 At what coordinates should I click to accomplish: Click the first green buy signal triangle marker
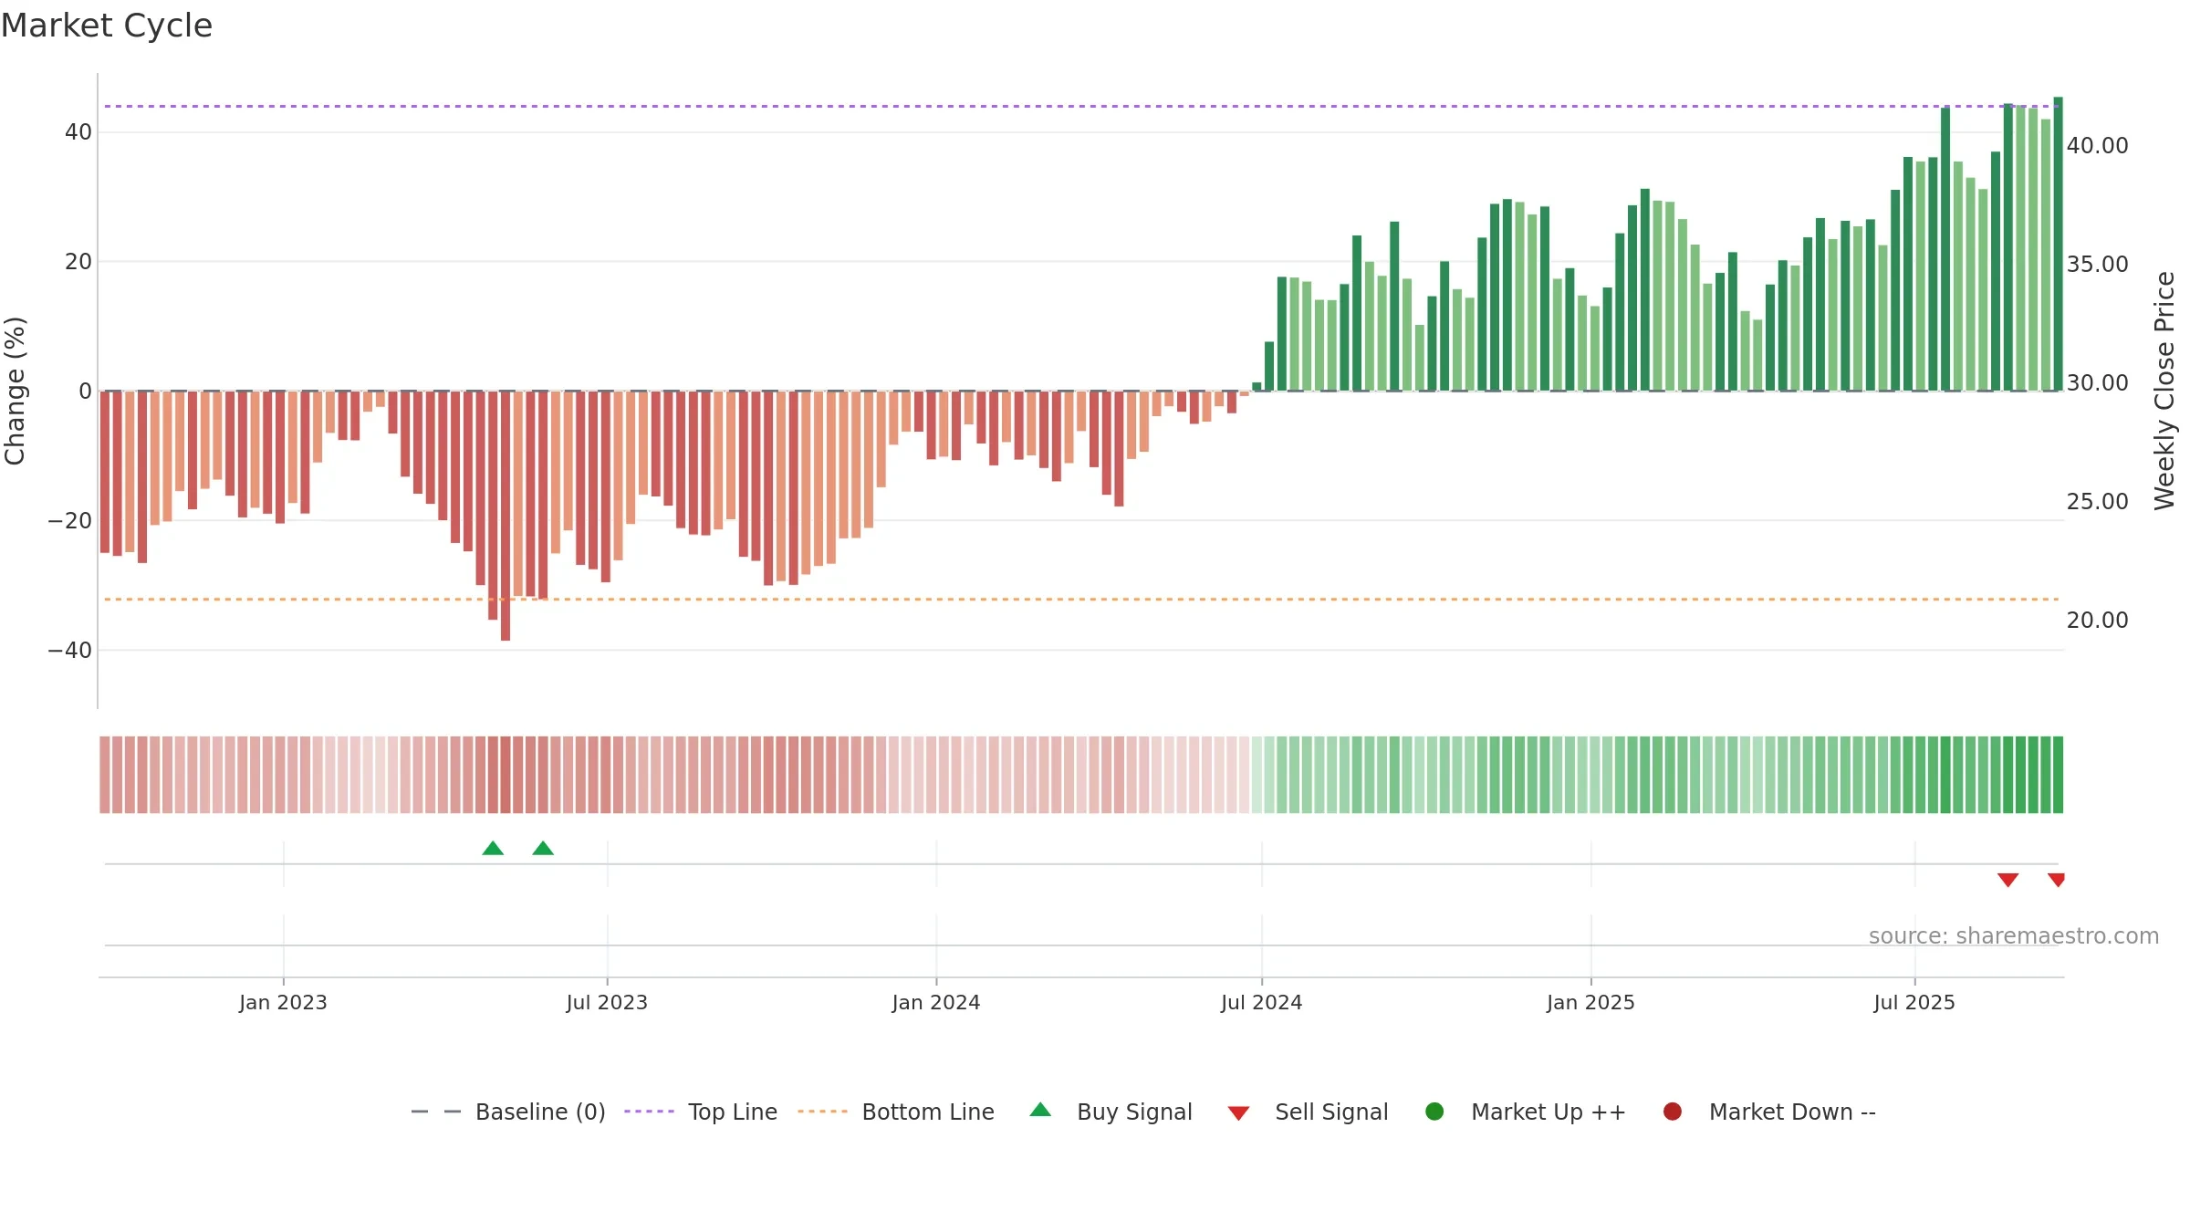(493, 849)
